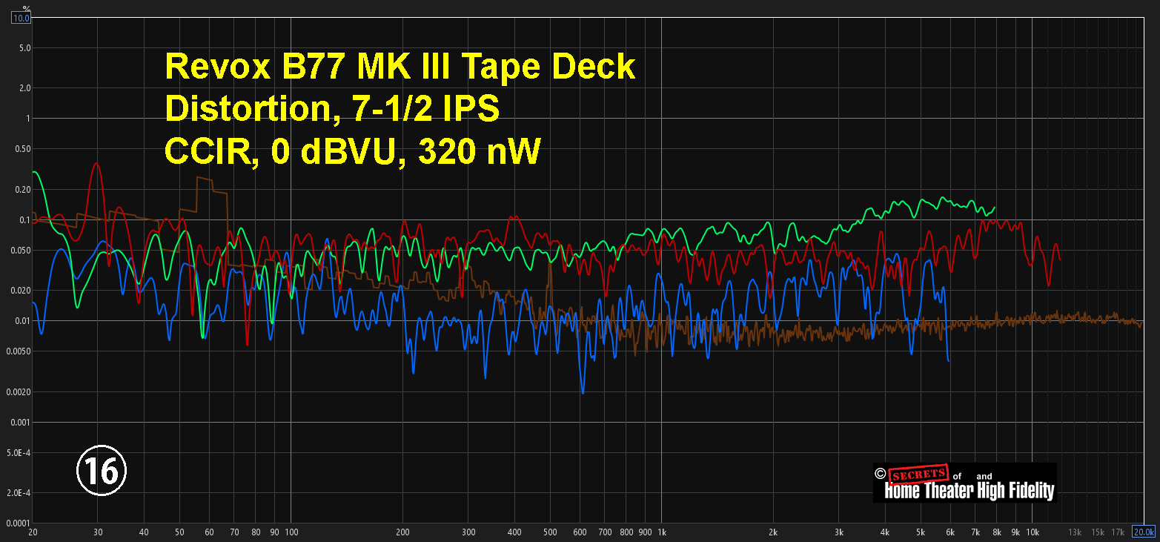This screenshot has width=1160, height=542.
Task: Click the 0.001 label on Y axis
Action: (19, 422)
